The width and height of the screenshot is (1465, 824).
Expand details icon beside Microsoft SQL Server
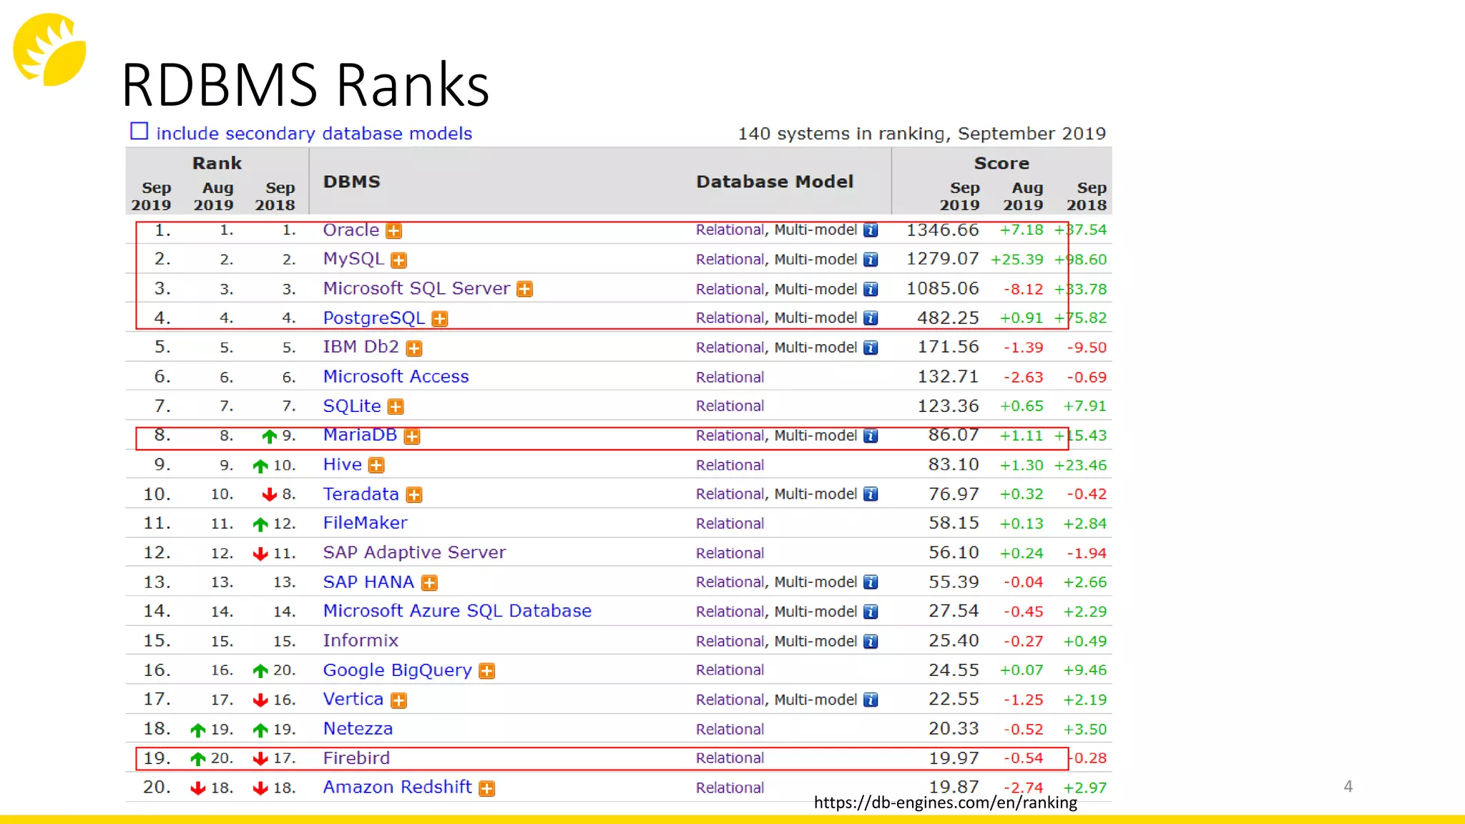point(525,290)
